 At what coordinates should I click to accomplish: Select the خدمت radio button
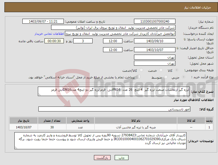pos(161,70)
